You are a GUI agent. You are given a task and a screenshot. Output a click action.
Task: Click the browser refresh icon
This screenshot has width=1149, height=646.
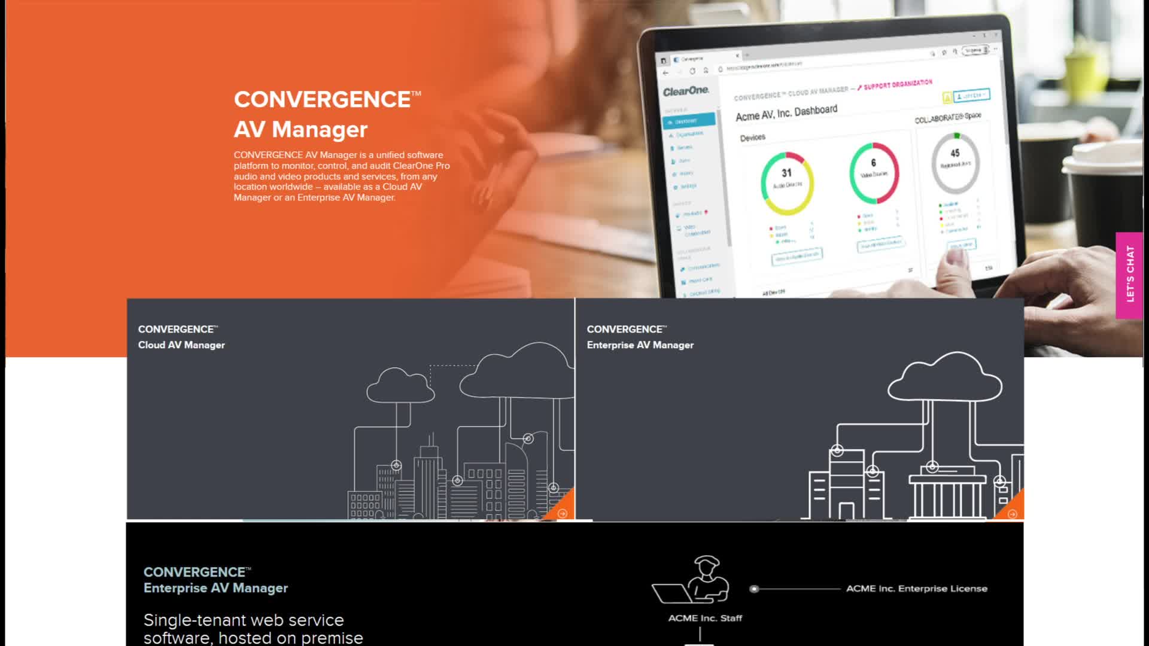pyautogui.click(x=692, y=69)
